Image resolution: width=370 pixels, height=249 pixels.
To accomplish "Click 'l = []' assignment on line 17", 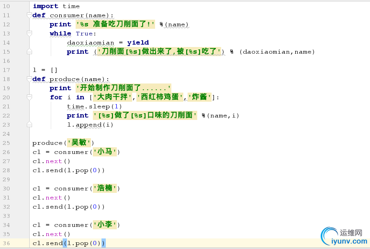I will 45,70.
